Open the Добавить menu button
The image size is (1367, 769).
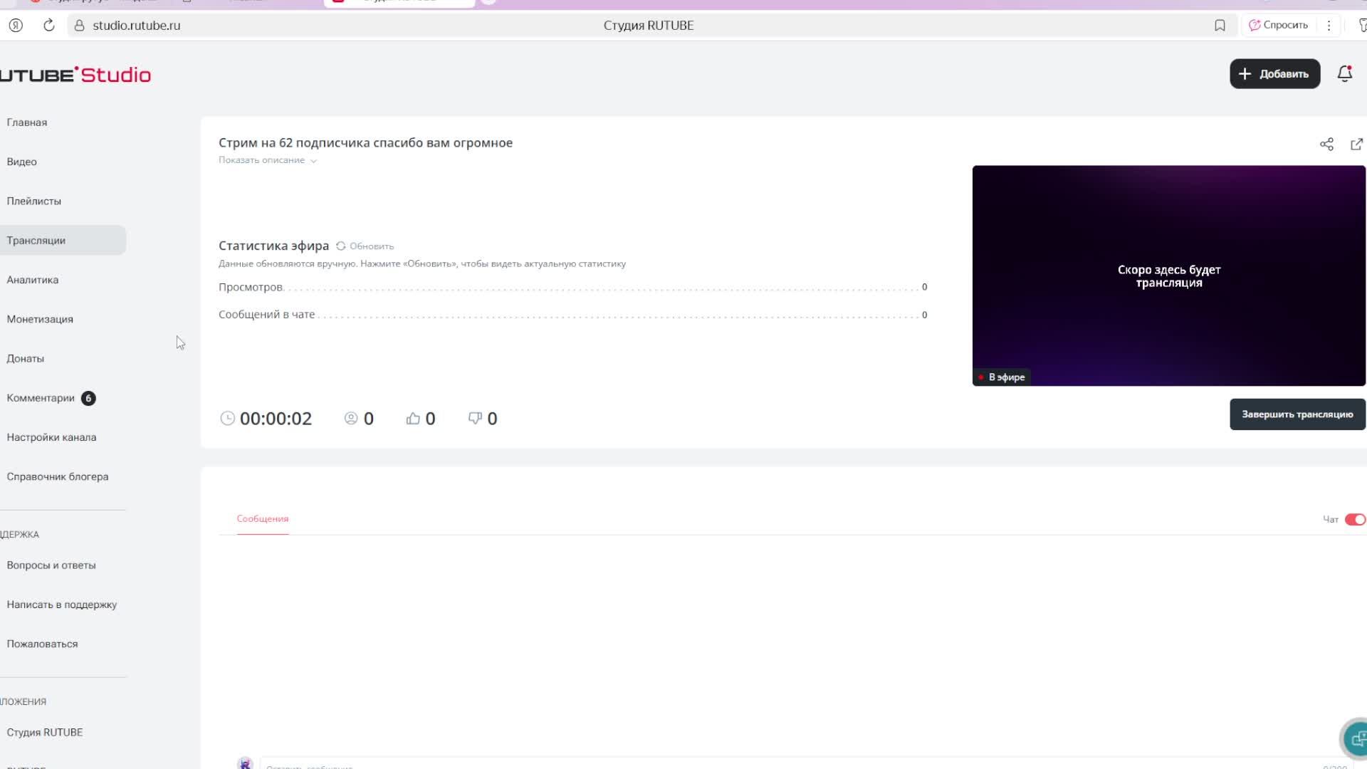[1274, 74]
